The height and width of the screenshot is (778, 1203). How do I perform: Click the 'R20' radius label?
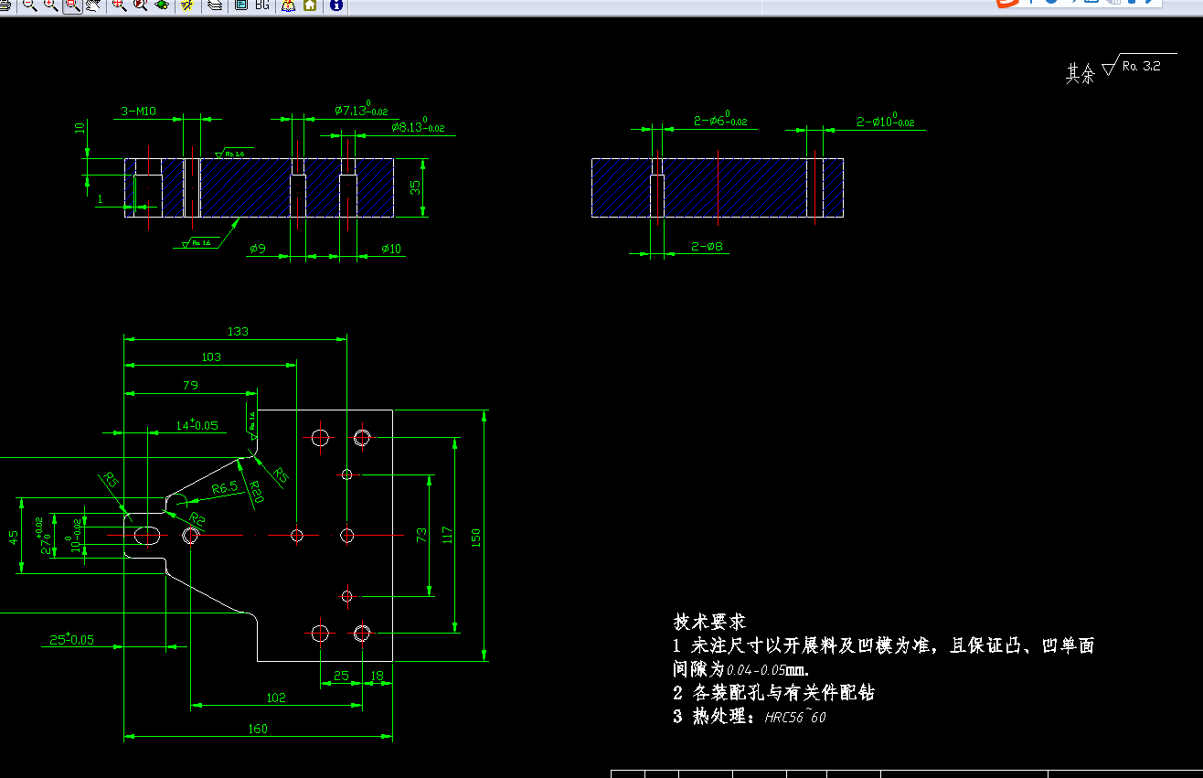[x=256, y=492]
